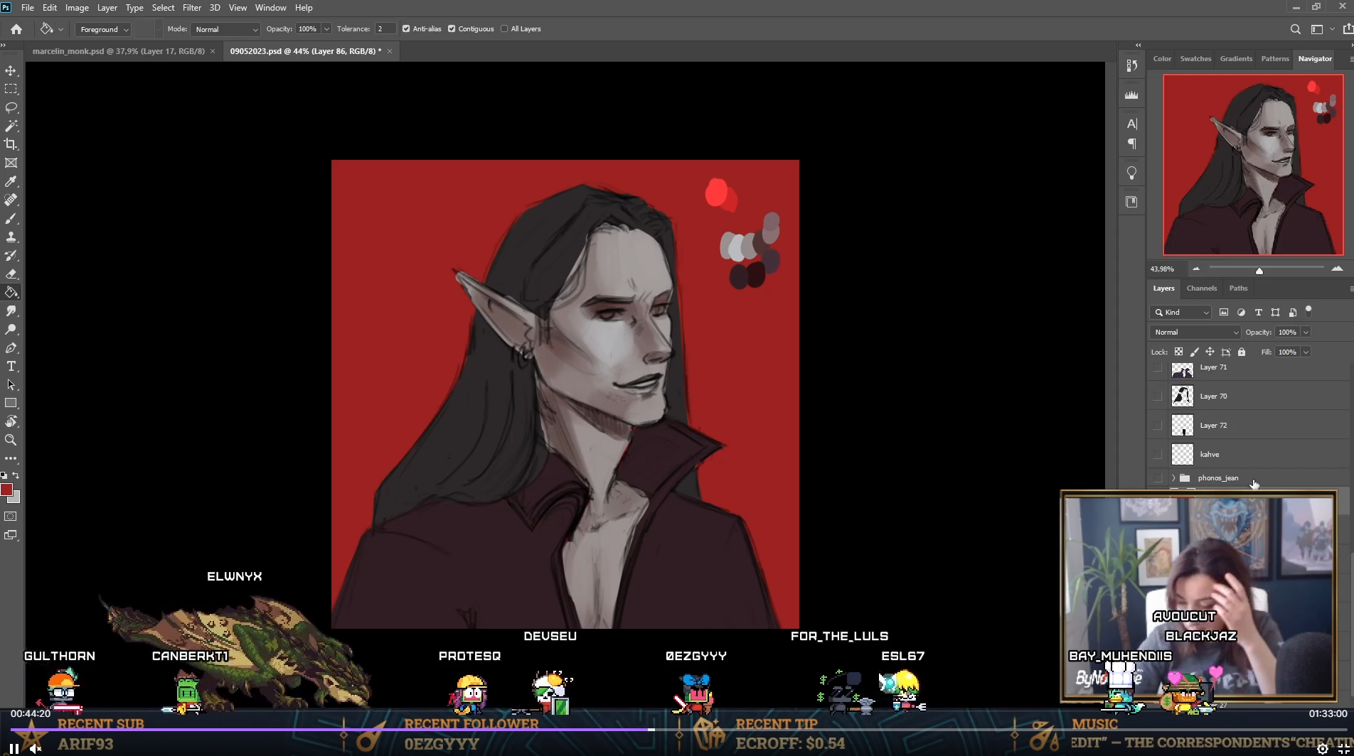Click the Lock all padlock button
1354x756 pixels.
[1242, 352]
